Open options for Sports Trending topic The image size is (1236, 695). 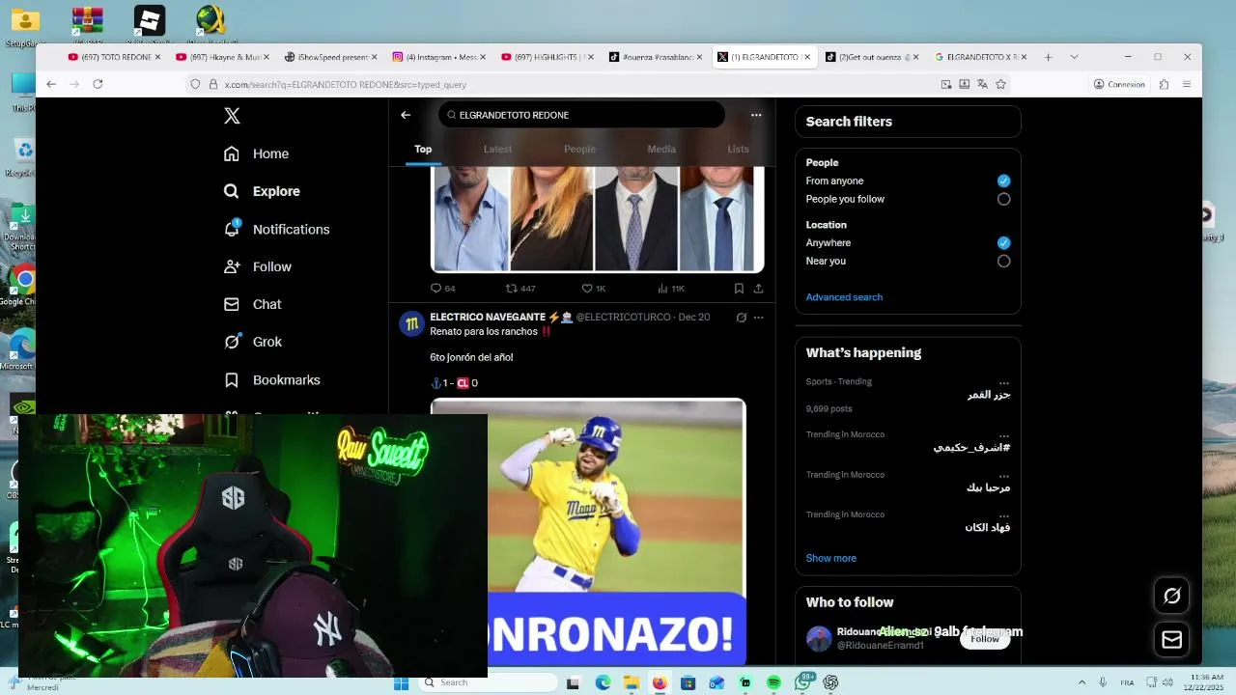coord(1004,382)
